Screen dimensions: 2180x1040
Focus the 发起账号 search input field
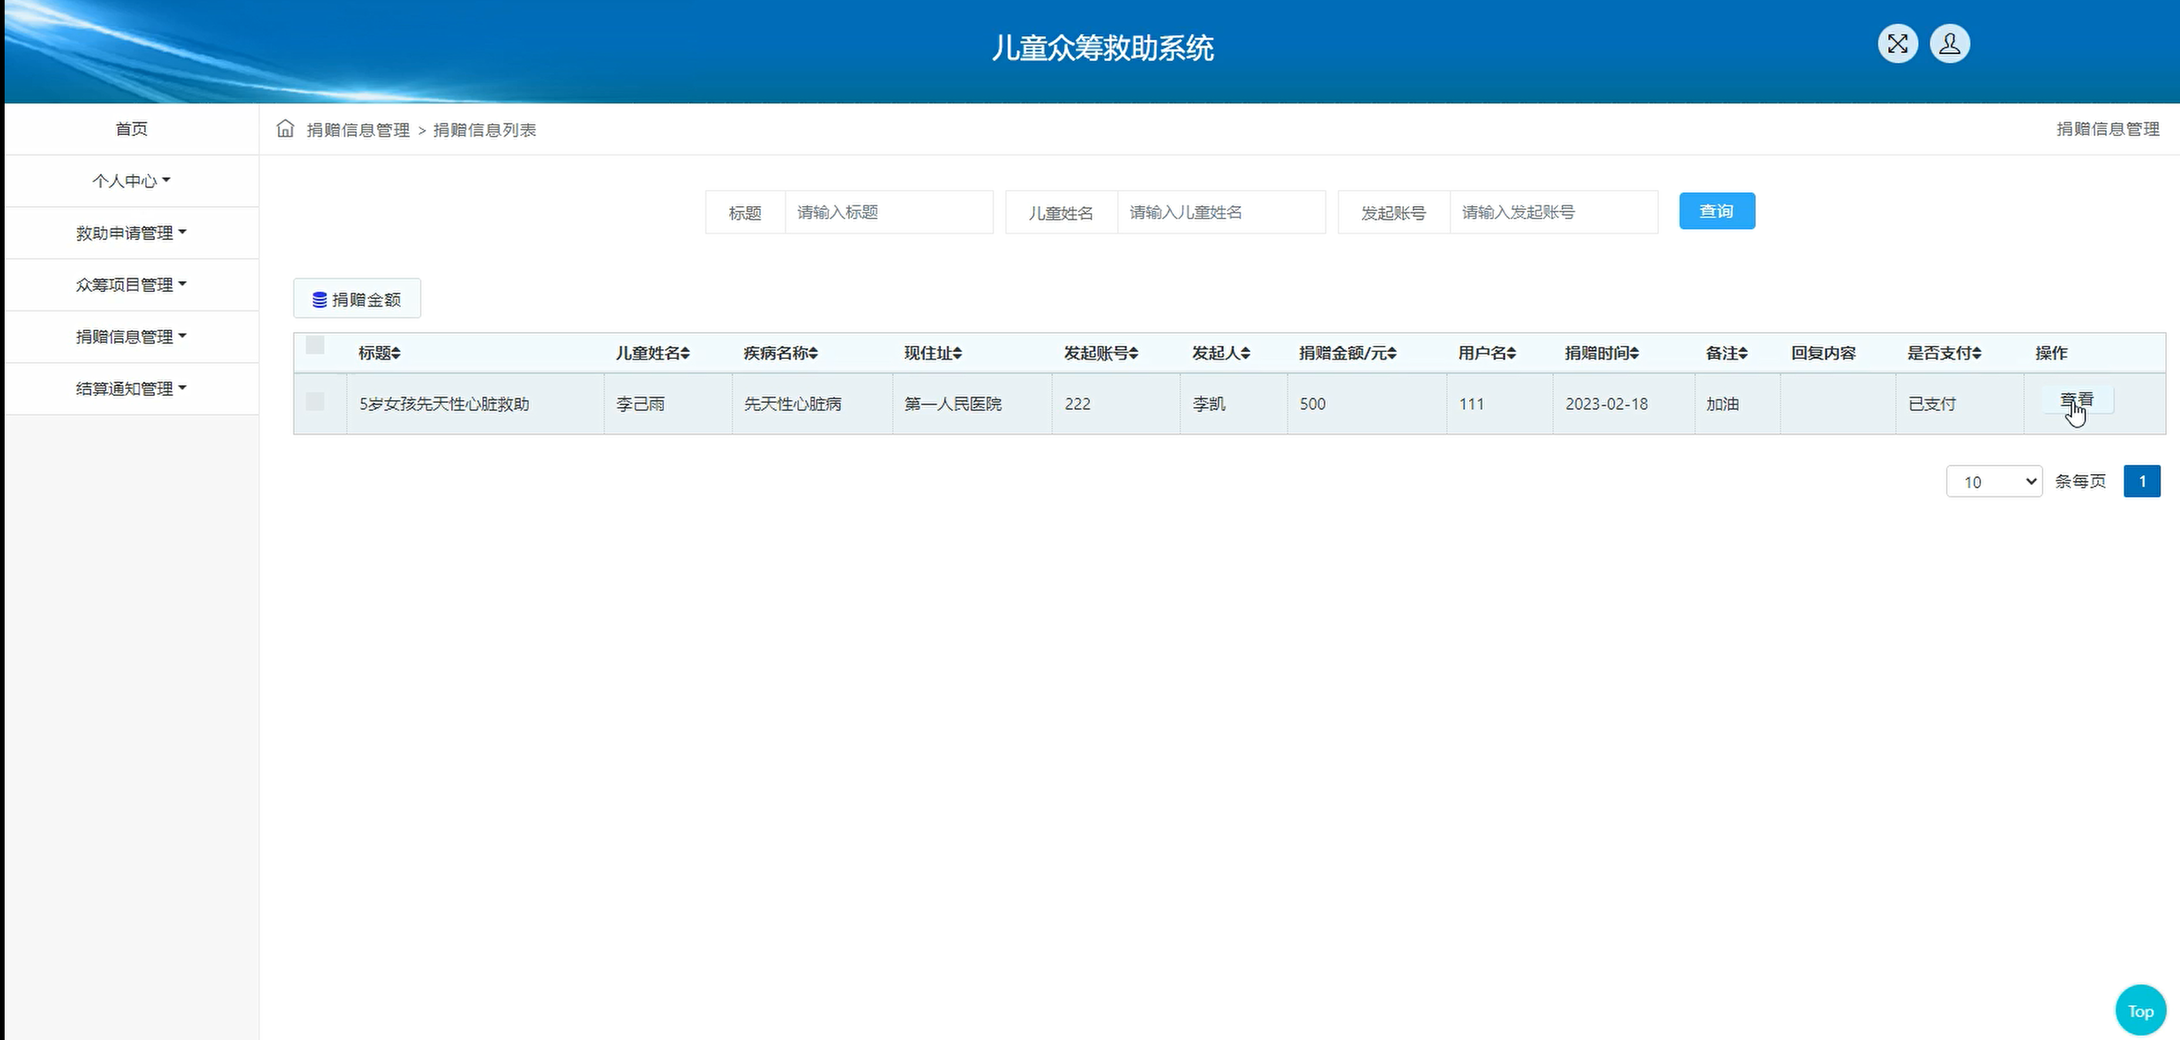click(1554, 212)
